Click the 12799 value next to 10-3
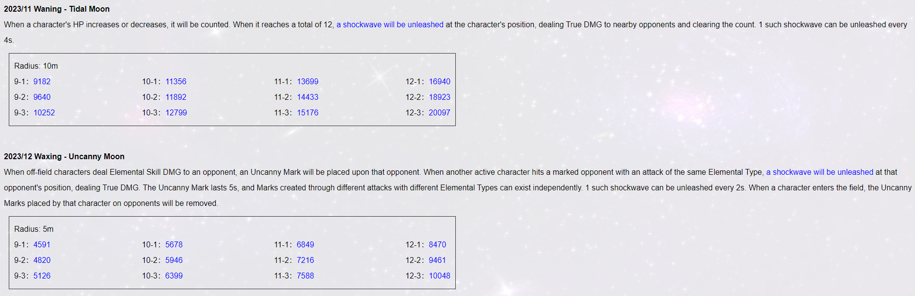Image resolution: width=915 pixels, height=296 pixels. tap(176, 112)
